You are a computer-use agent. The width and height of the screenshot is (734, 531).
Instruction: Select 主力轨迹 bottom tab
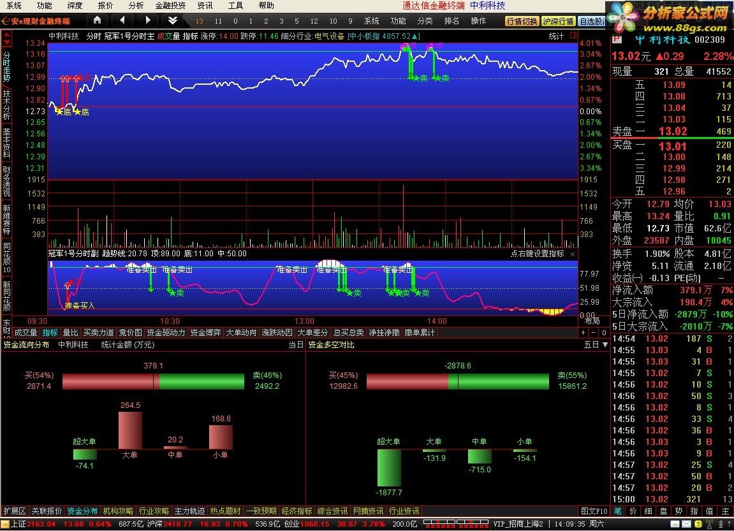tap(189, 511)
